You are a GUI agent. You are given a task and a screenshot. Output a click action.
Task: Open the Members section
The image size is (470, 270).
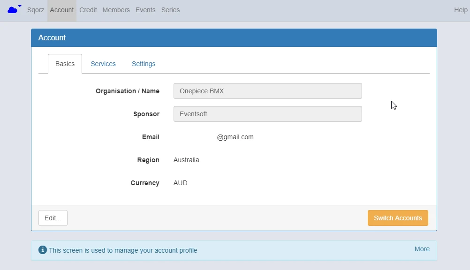pos(116,10)
